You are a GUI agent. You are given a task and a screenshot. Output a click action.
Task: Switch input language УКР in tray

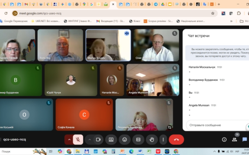[x=237, y=151]
